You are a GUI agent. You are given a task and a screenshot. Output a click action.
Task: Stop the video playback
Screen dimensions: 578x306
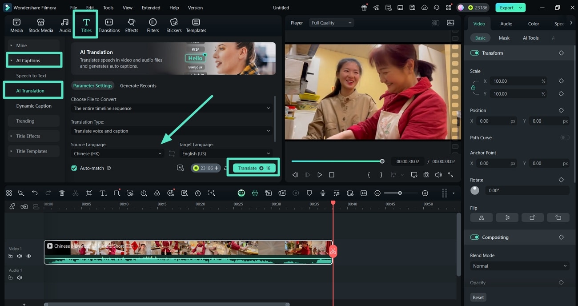(331, 175)
